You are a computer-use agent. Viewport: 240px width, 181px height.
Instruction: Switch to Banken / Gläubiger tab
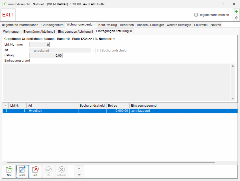(x=150, y=25)
